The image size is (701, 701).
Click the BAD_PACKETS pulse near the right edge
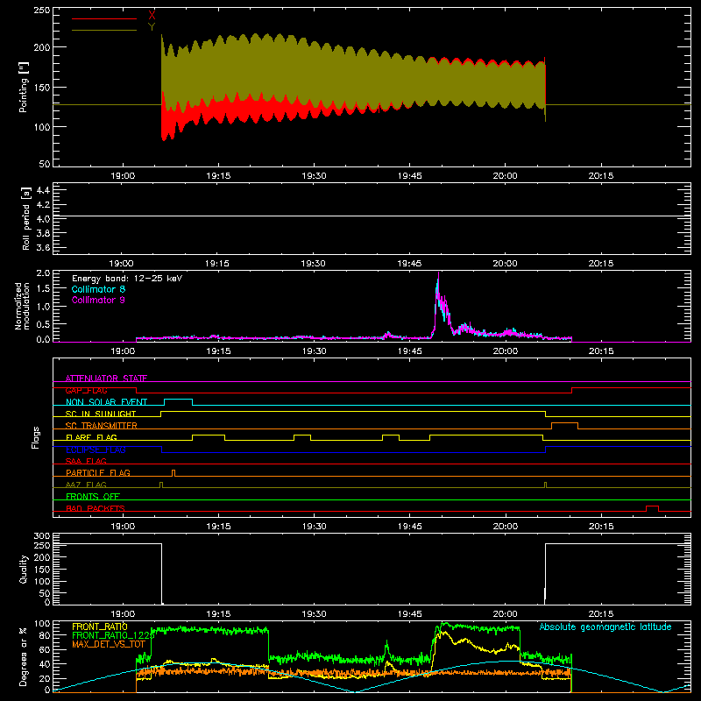point(652,508)
